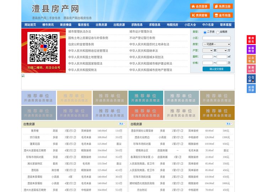
Task: Click the maximum 价格 input field
Action: (x=222, y=63)
